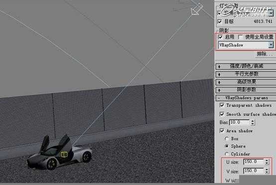Toggle shadows 启用 checkbox
Screen dimensions: 276x185
(220, 37)
